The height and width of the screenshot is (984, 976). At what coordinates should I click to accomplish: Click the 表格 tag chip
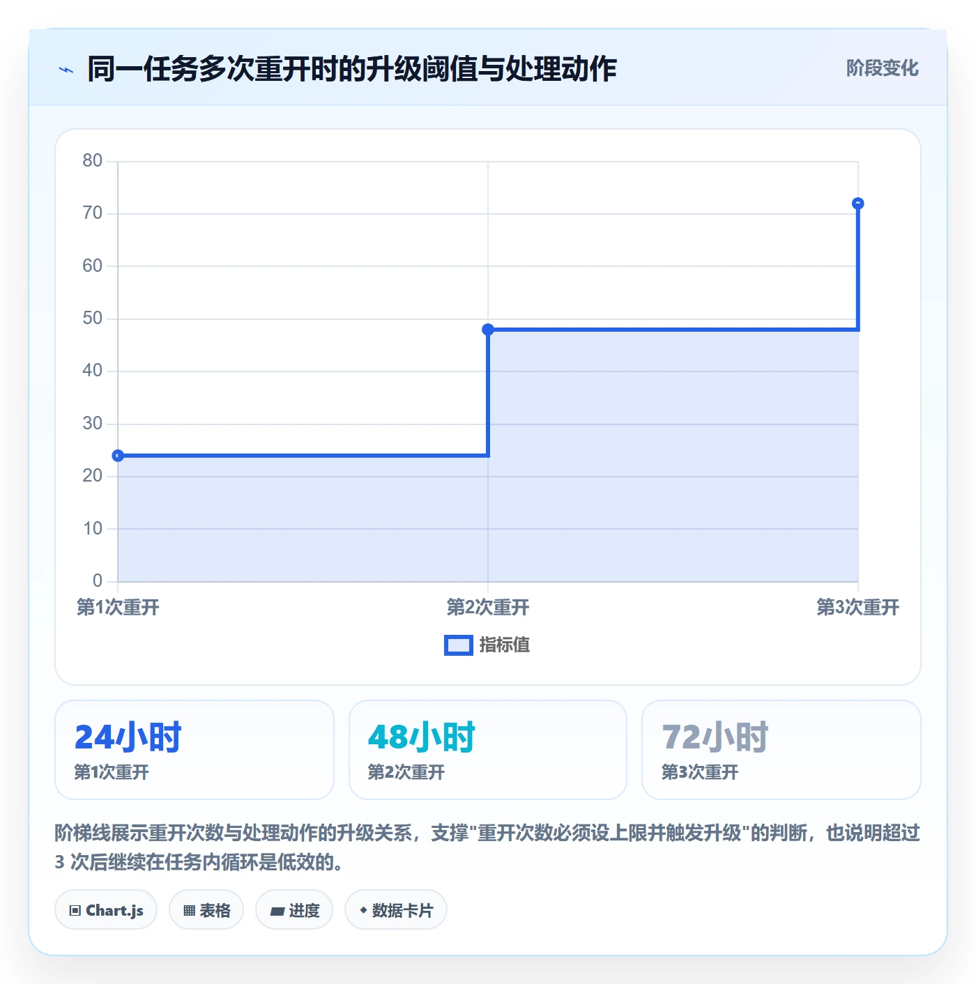pyautogui.click(x=206, y=910)
